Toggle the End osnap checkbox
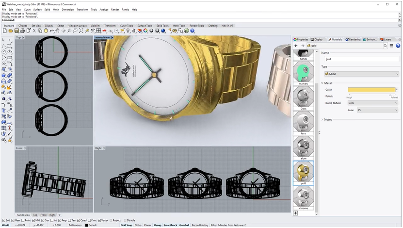 pos(3,221)
